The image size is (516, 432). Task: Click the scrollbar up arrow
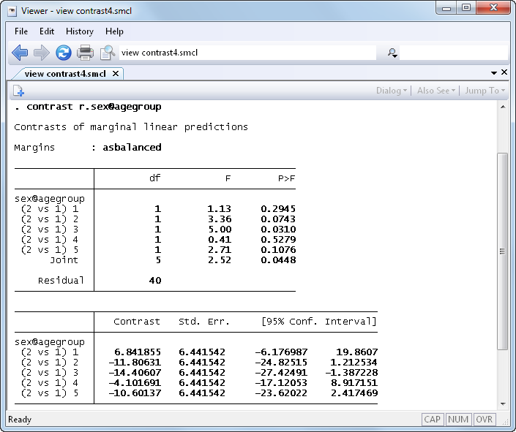(x=503, y=107)
